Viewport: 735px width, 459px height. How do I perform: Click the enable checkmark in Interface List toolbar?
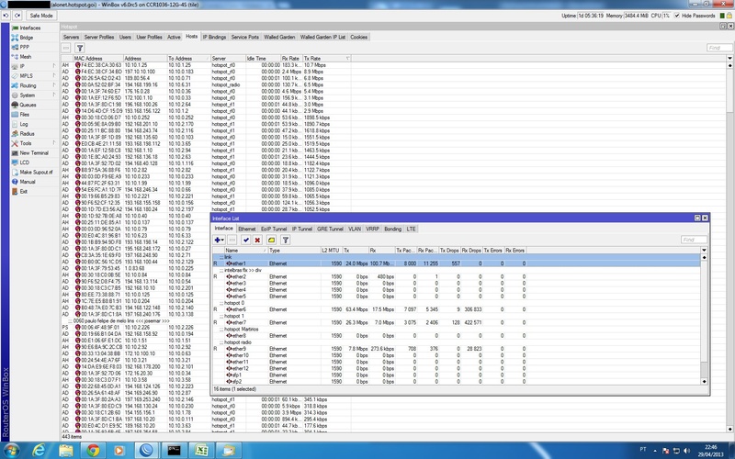pyautogui.click(x=246, y=240)
